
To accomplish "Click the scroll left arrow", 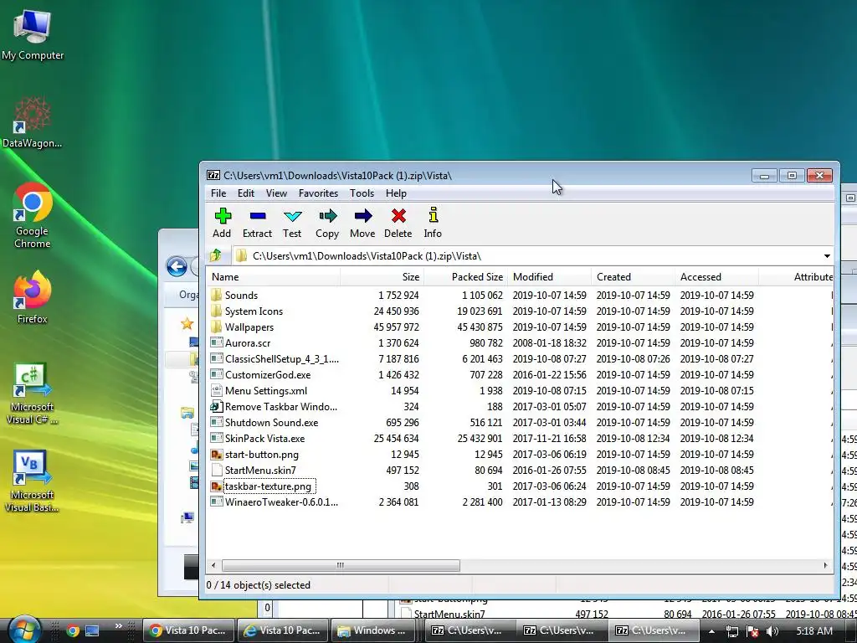I will click(213, 565).
